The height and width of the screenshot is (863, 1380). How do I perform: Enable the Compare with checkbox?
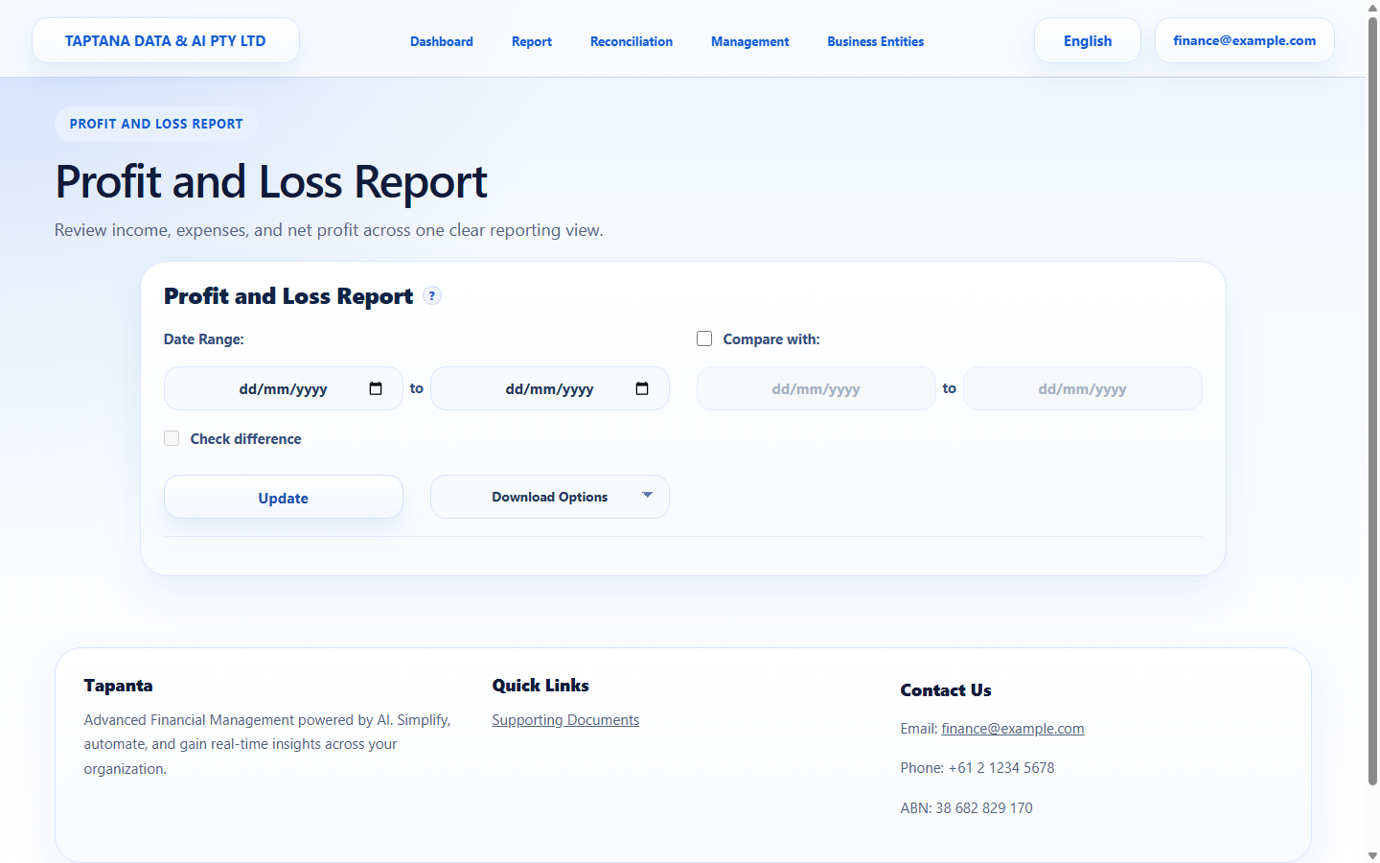click(704, 338)
